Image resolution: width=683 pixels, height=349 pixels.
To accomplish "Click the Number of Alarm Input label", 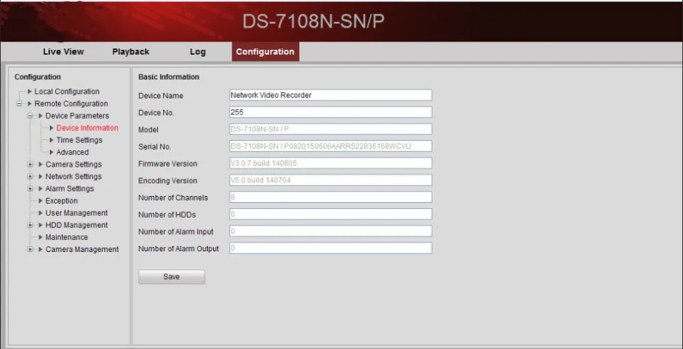I will [176, 232].
